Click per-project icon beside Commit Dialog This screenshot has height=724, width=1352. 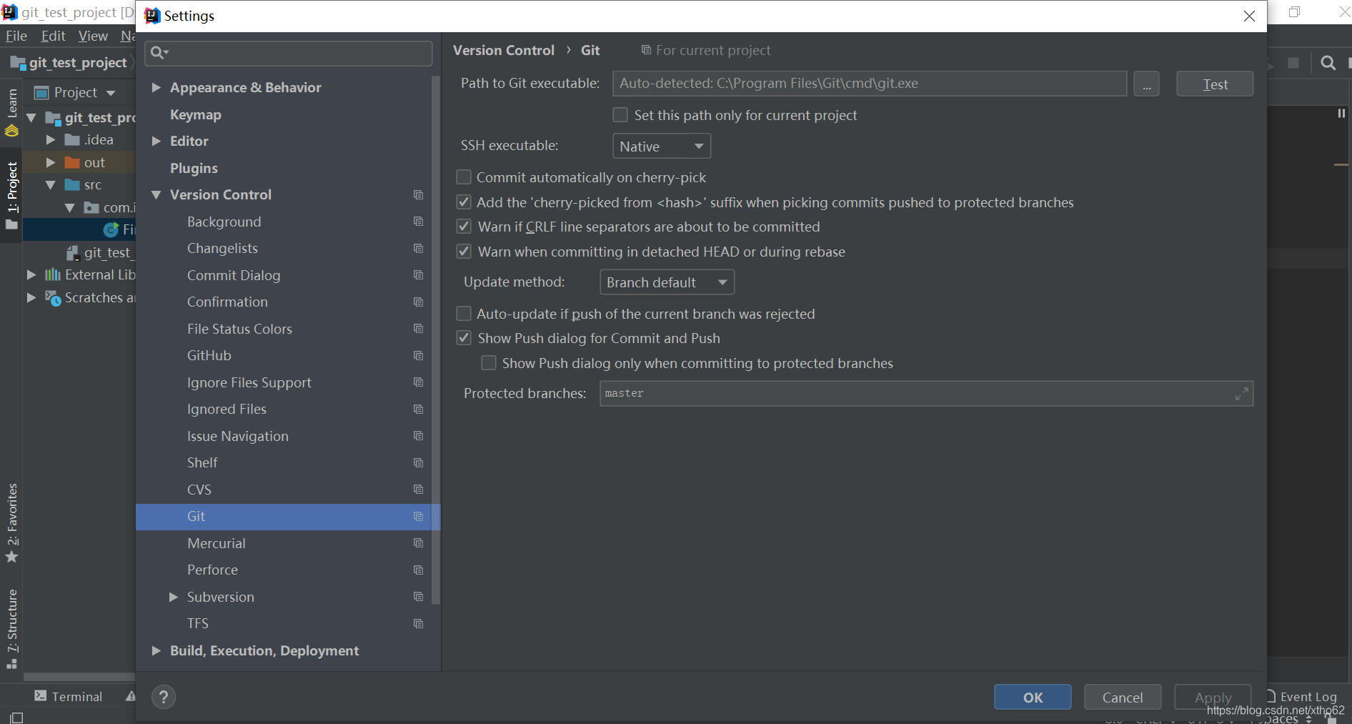click(419, 275)
